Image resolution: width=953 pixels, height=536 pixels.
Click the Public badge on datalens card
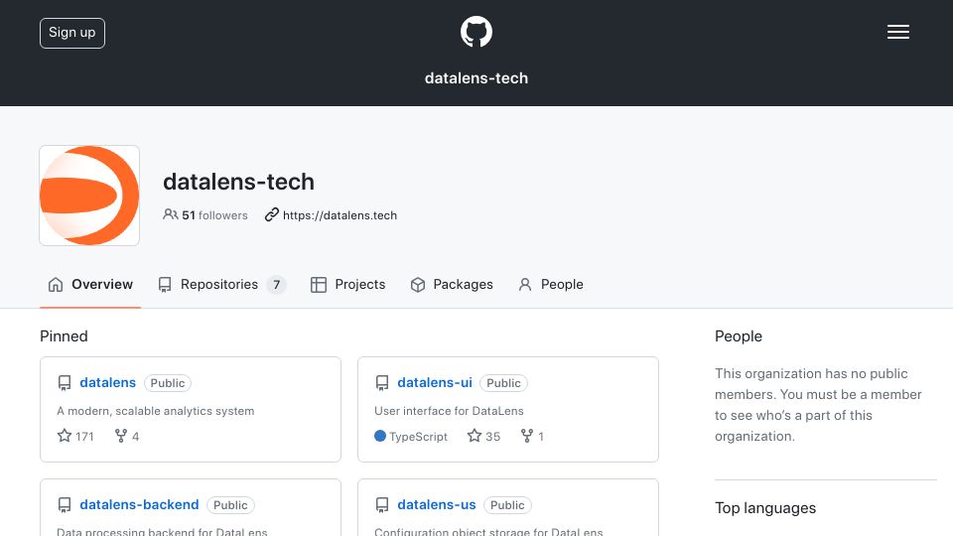168,383
